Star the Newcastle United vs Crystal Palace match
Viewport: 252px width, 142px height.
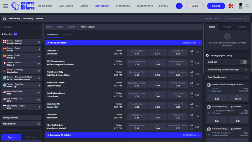coord(192,86)
